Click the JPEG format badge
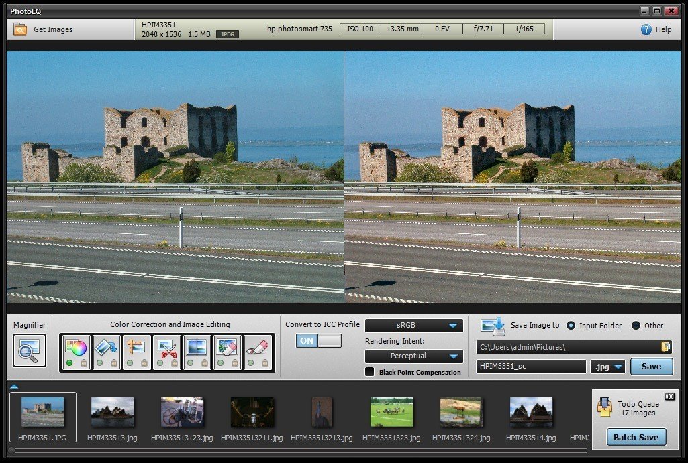 click(228, 34)
